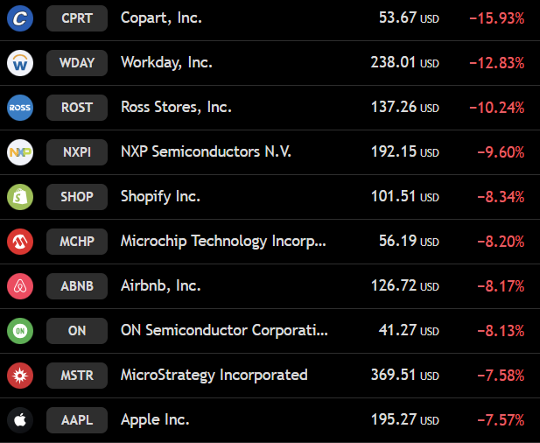Open the MSTR ticker badge
540x443 pixels.
pyautogui.click(x=77, y=376)
